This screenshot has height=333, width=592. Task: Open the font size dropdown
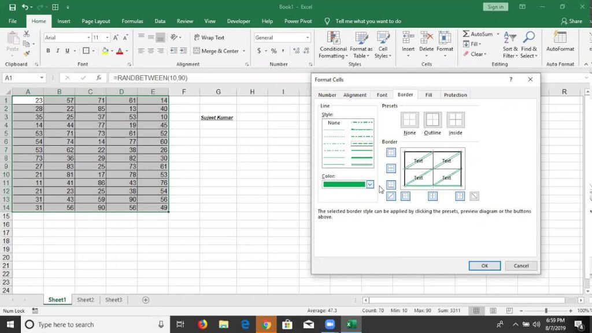click(107, 38)
